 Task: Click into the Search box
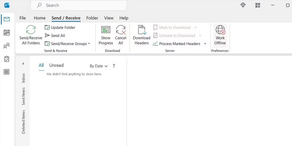coord(79,5)
